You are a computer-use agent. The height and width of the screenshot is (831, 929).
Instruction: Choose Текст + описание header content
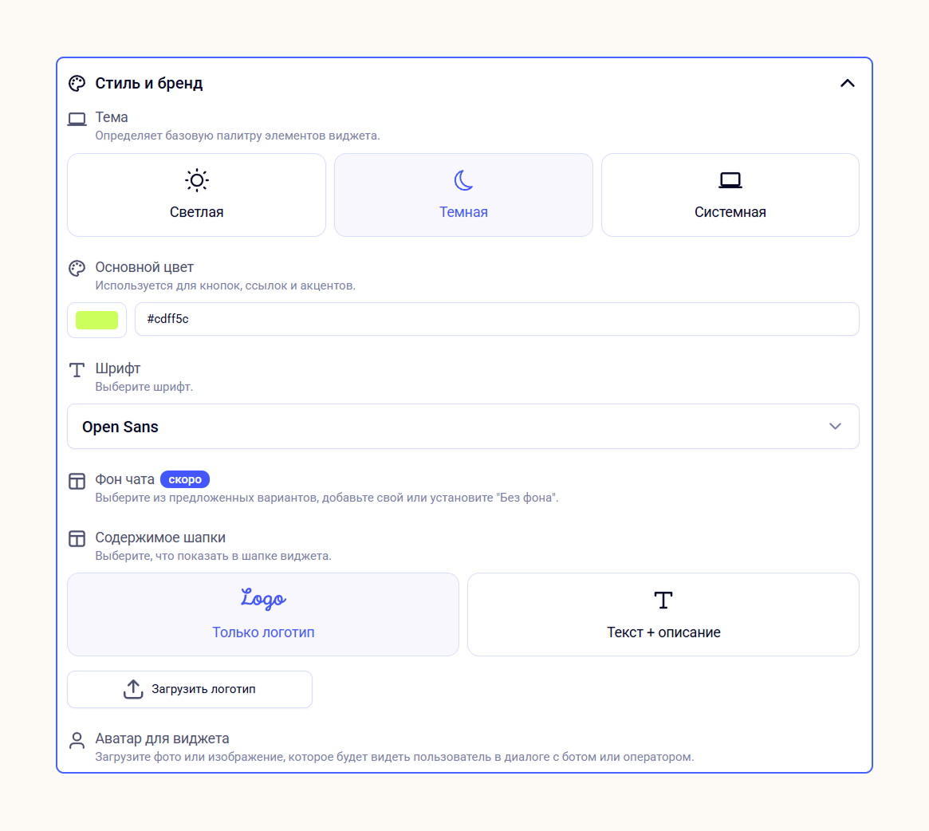663,614
